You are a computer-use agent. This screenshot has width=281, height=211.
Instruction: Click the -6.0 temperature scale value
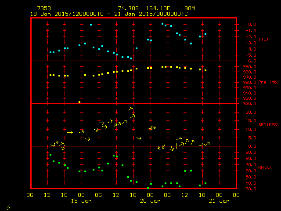click(x=250, y=61)
